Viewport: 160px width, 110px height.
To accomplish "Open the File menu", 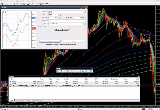I will tap(4, 1).
